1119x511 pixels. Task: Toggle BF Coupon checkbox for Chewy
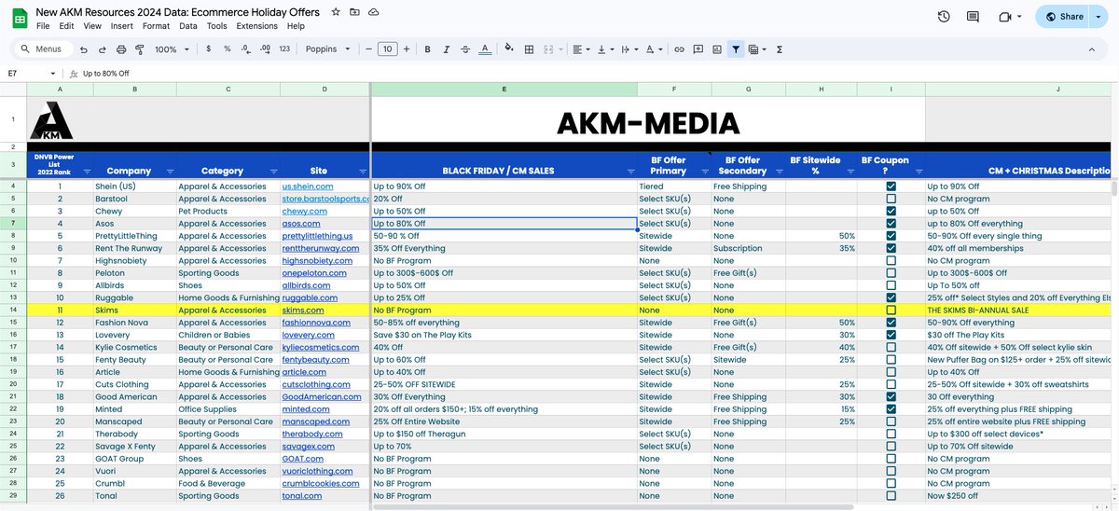(891, 212)
